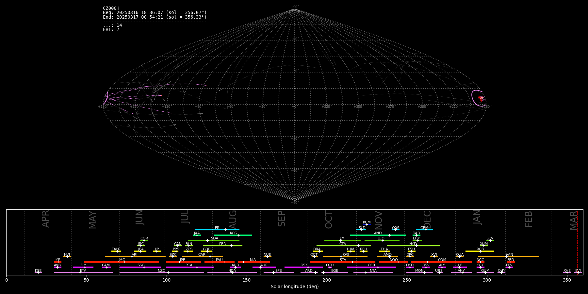
Task: Select the LEO shower bar
Action: [x=382, y=240]
